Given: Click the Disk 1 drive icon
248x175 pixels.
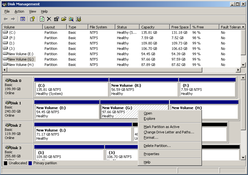Looking at the screenshot, I should point(8,103).
